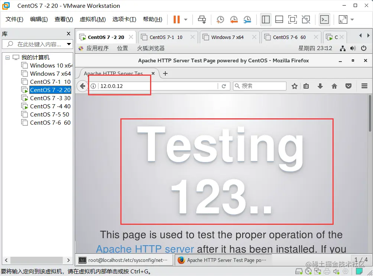Toggle the library panel visibility

point(266,20)
